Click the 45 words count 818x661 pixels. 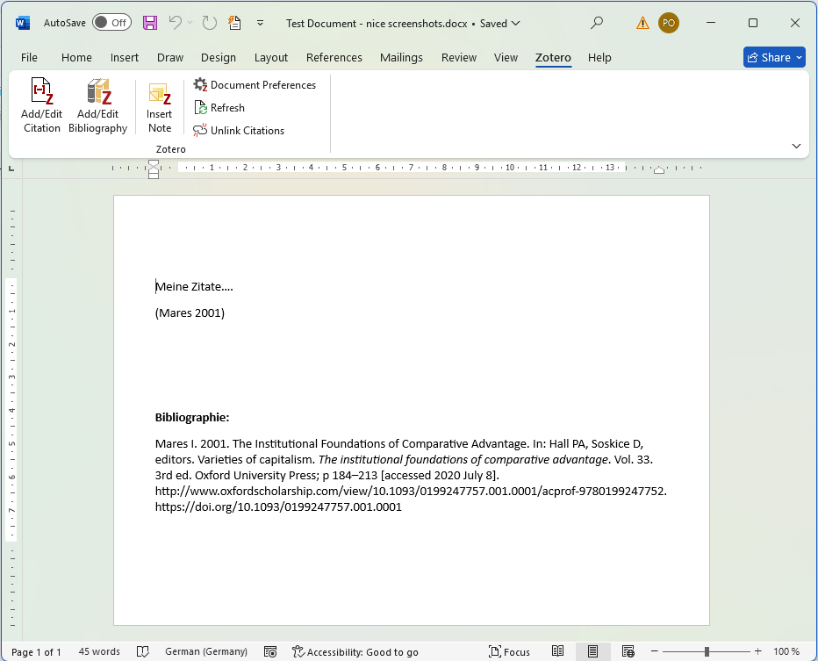click(99, 651)
